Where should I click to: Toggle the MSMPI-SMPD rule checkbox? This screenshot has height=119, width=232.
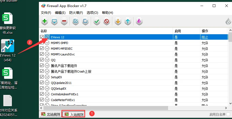tap(42, 43)
